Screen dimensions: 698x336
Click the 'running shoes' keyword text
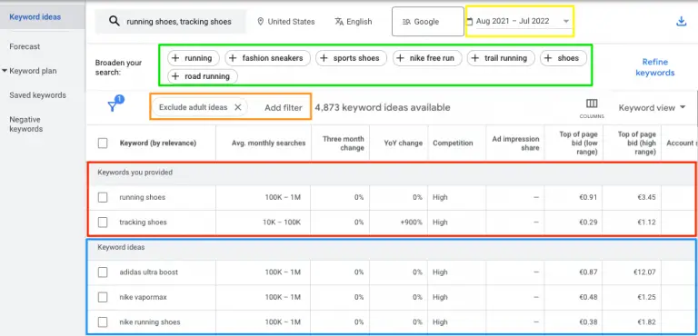(143, 197)
